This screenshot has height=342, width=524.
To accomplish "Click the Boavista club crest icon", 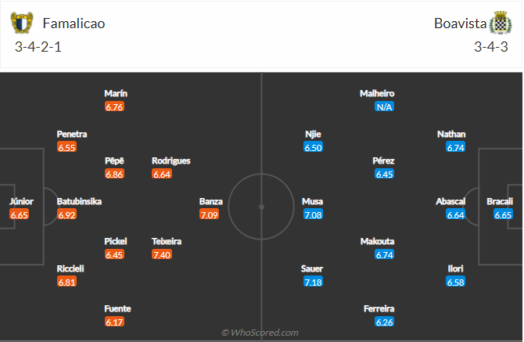I will click(500, 23).
